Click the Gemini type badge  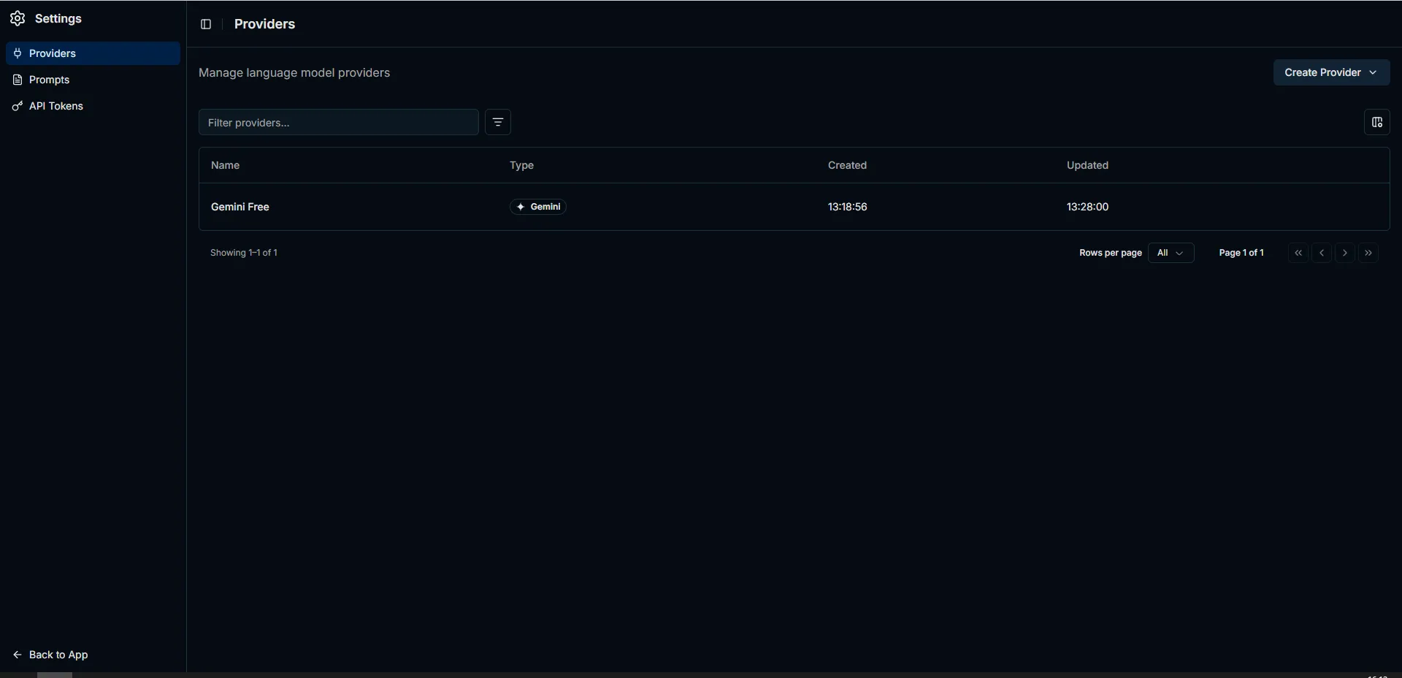coord(538,207)
